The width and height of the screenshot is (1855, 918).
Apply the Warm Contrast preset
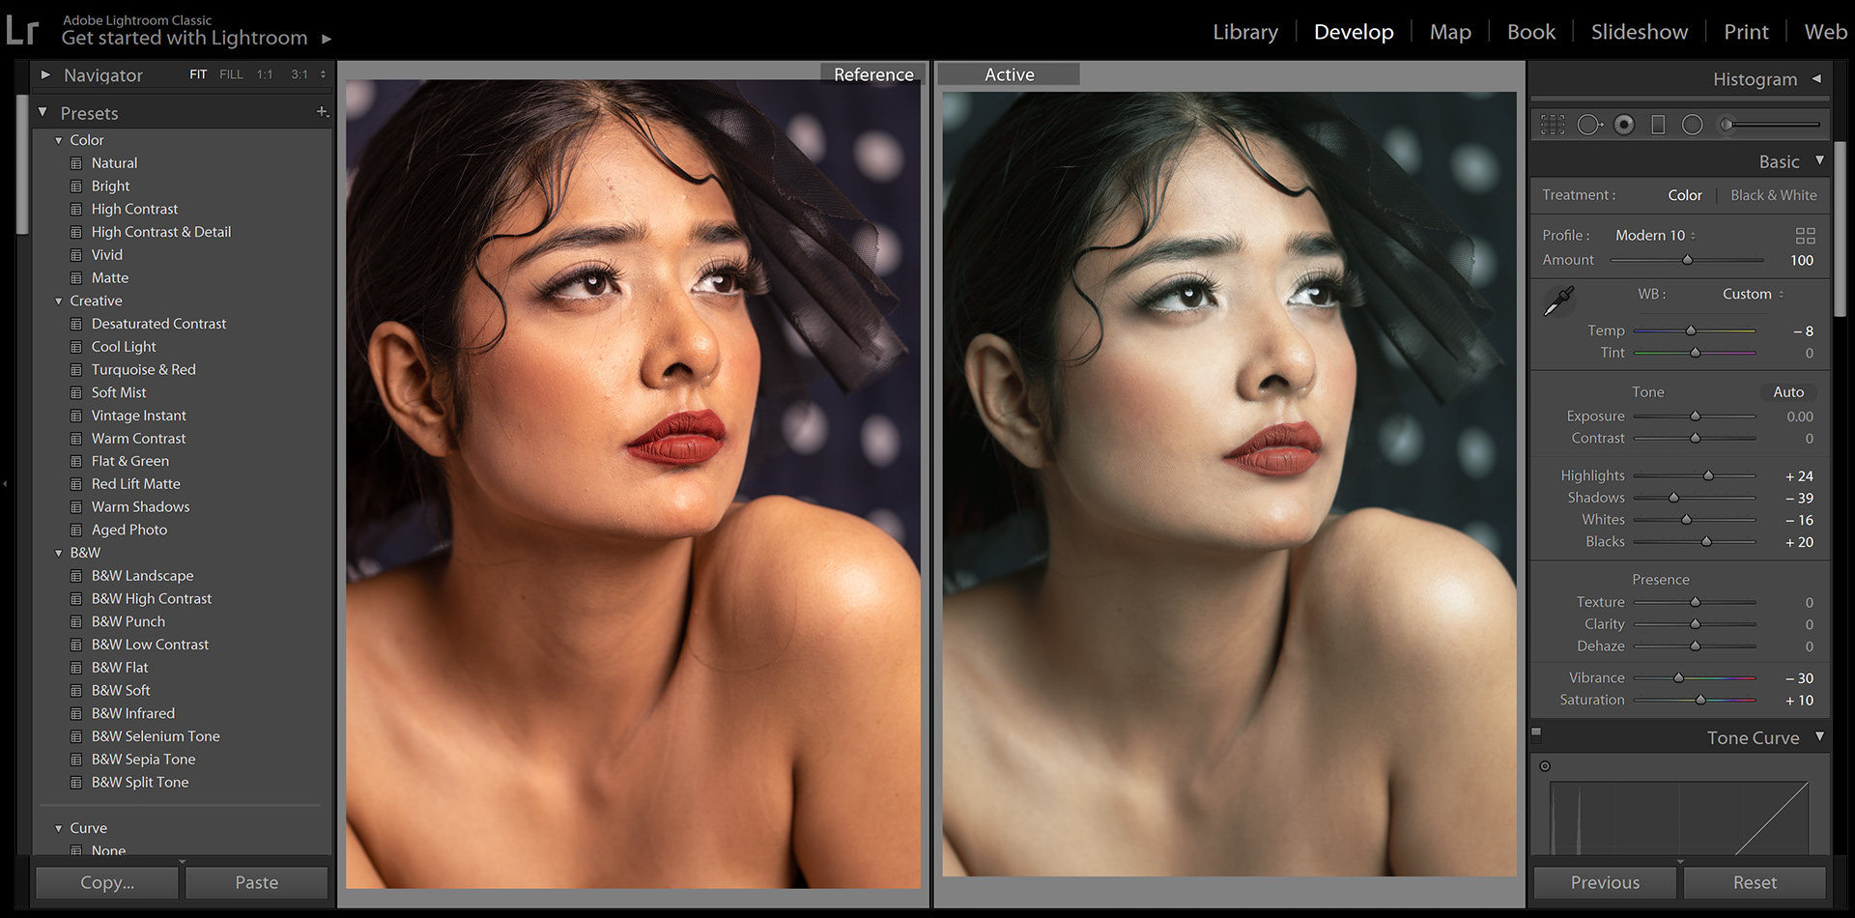[138, 439]
